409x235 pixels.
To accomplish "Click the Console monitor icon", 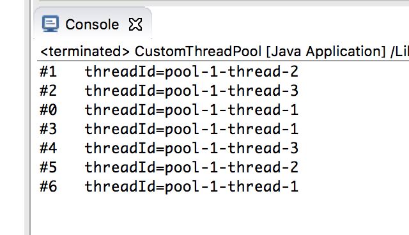I will click(50, 24).
